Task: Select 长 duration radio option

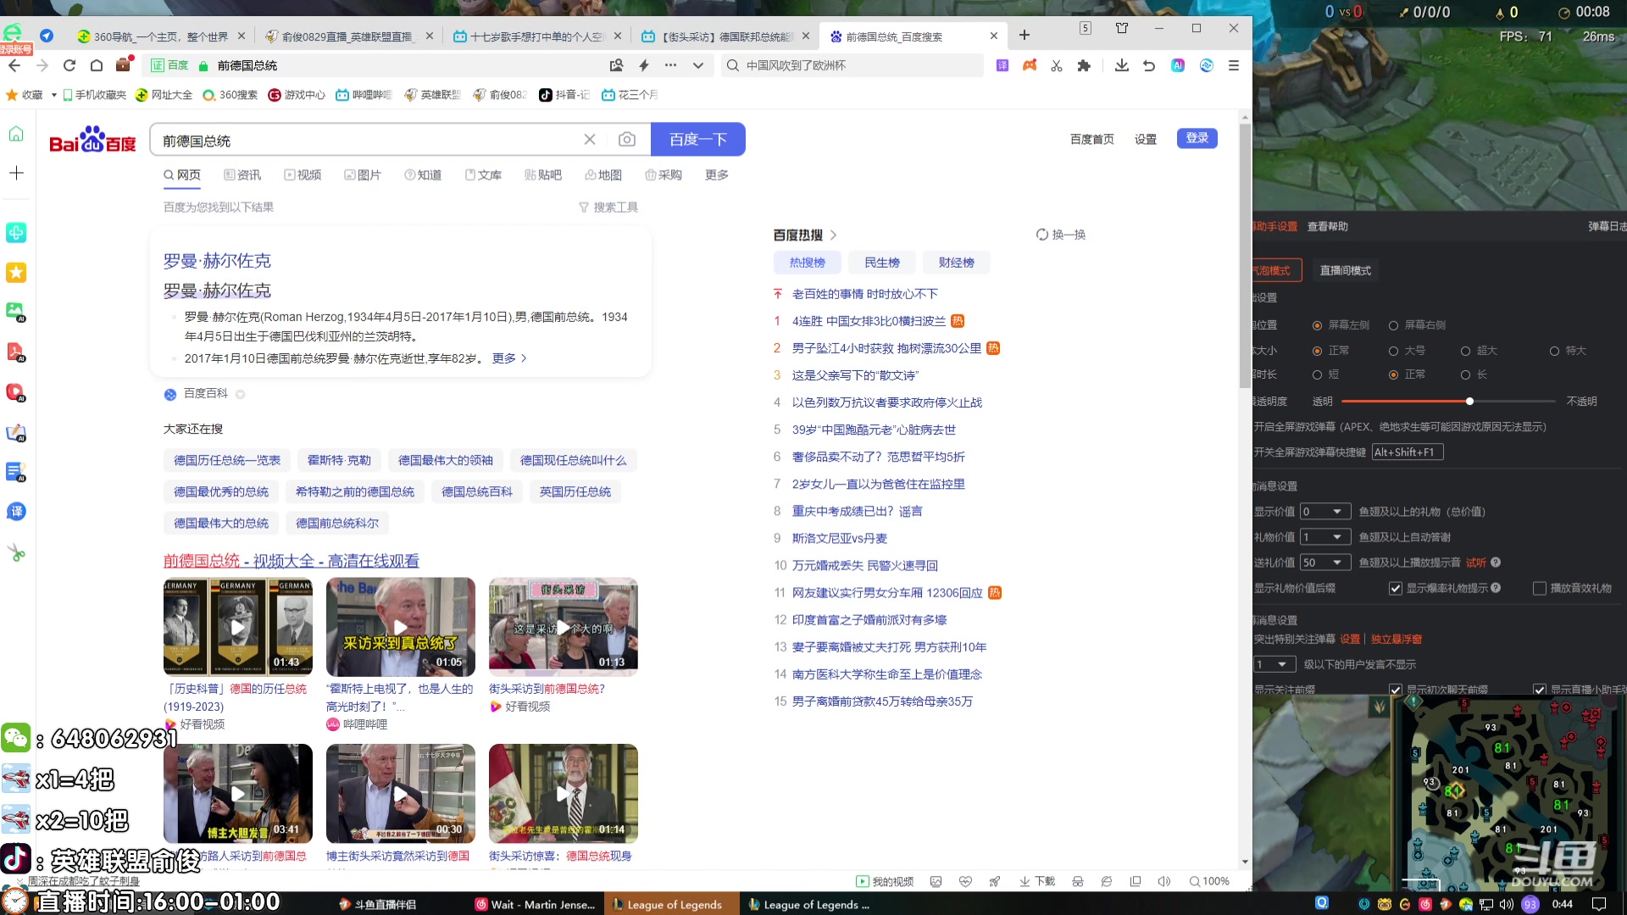Action: coord(1465,374)
